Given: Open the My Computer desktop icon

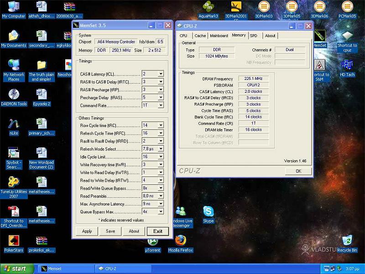Looking at the screenshot, I should click(x=14, y=10).
